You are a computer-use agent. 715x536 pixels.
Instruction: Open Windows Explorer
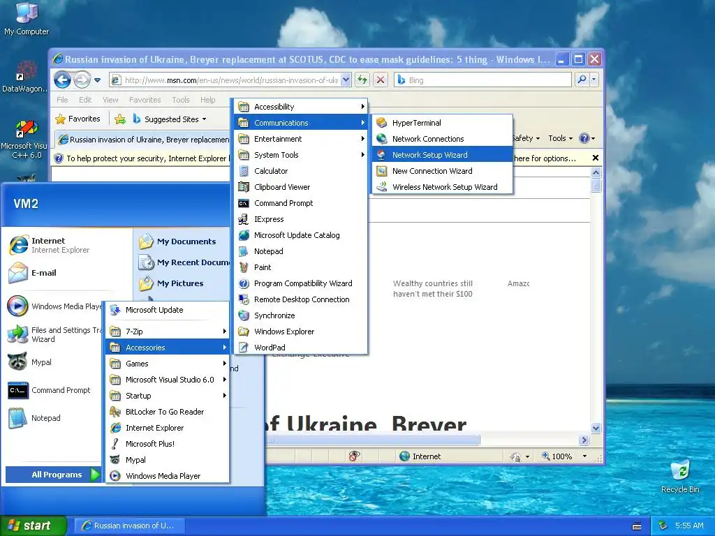(301, 332)
